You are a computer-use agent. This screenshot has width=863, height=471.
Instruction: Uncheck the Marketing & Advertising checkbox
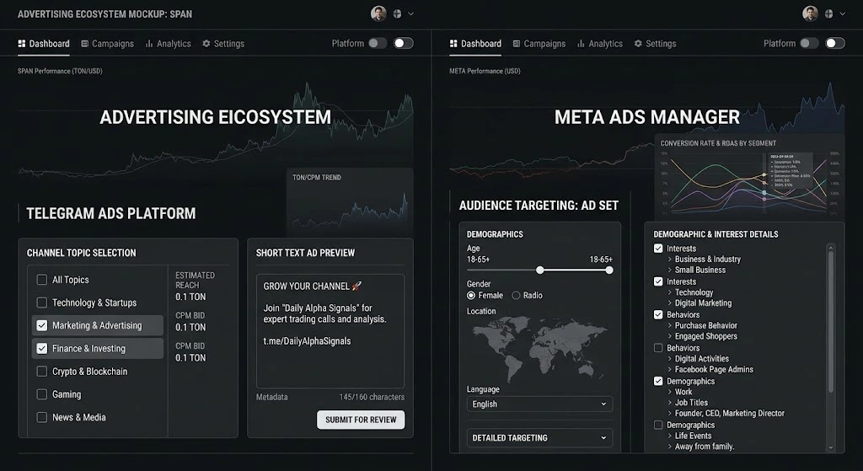pyautogui.click(x=42, y=325)
